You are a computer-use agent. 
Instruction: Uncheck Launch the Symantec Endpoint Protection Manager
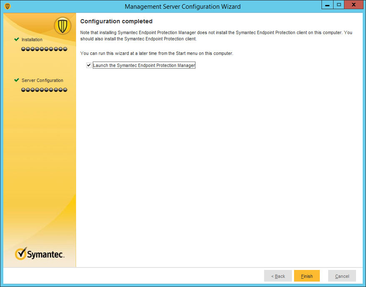(89, 65)
